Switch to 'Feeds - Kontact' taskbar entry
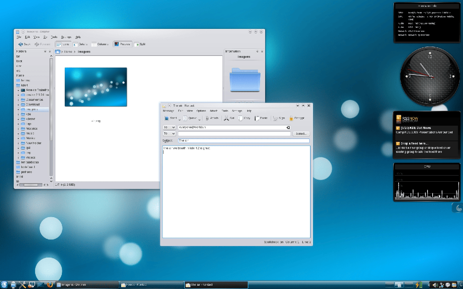This screenshot has width=463, height=289. (151, 285)
